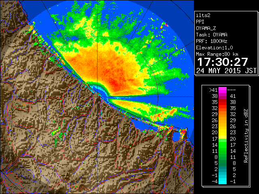This screenshot has height=194, width=259.
Task: Click the cyan -4 dBZ legend swatch
Action: (223, 181)
